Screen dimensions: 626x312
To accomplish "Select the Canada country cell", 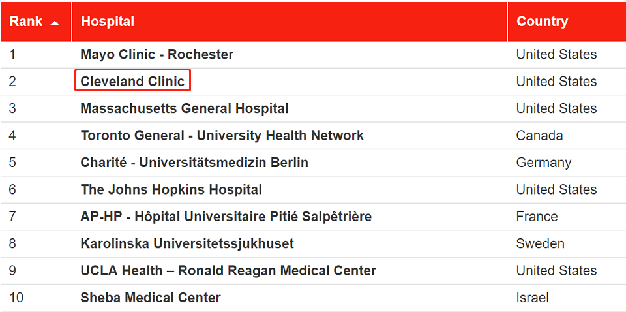I will 539,135.
